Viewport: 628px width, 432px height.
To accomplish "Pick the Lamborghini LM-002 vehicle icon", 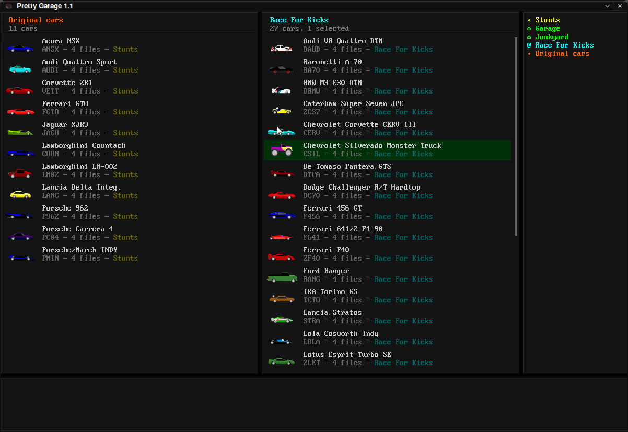I will coord(20,173).
